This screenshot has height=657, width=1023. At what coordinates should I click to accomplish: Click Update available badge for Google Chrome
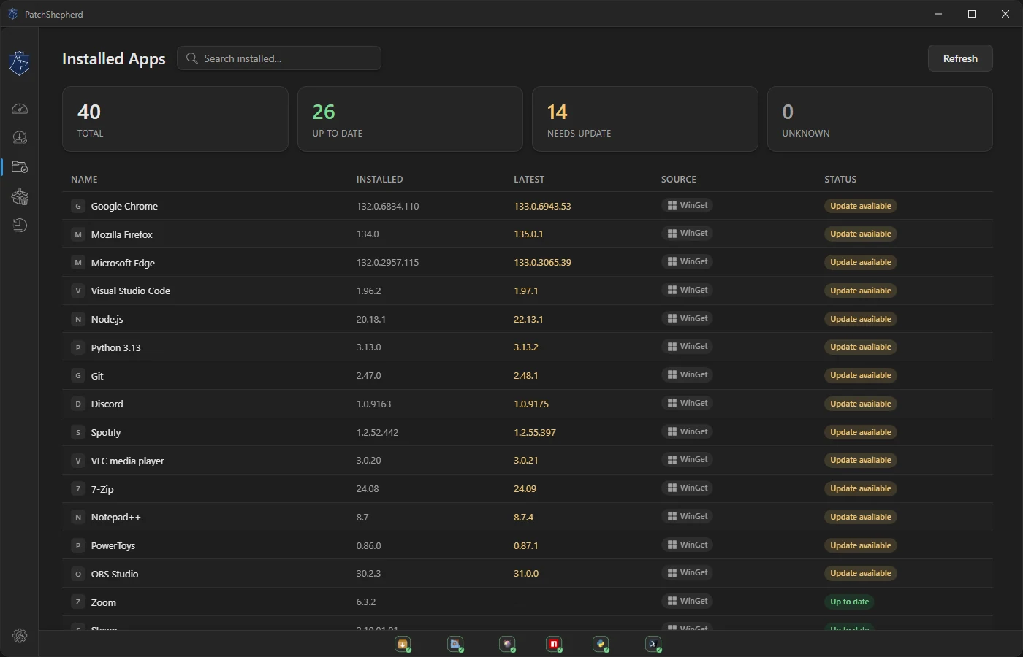[x=861, y=206]
